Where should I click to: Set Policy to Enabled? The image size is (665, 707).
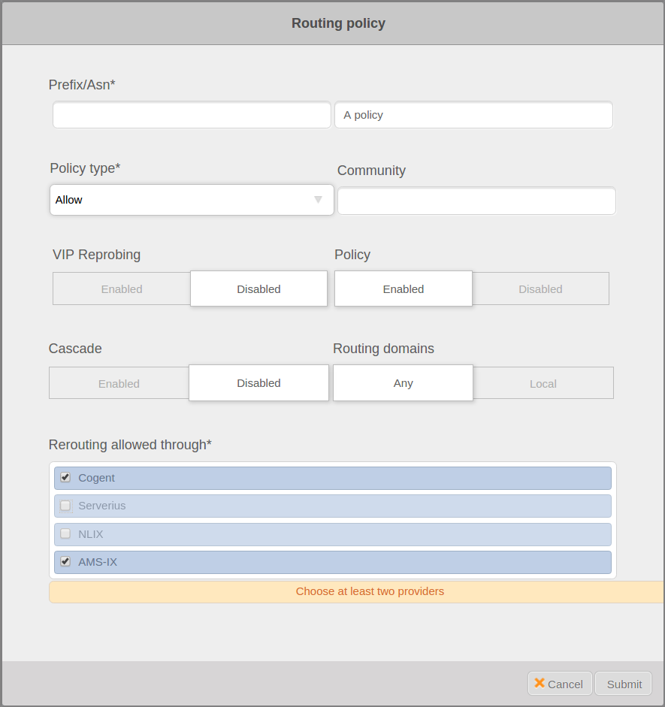tap(404, 289)
